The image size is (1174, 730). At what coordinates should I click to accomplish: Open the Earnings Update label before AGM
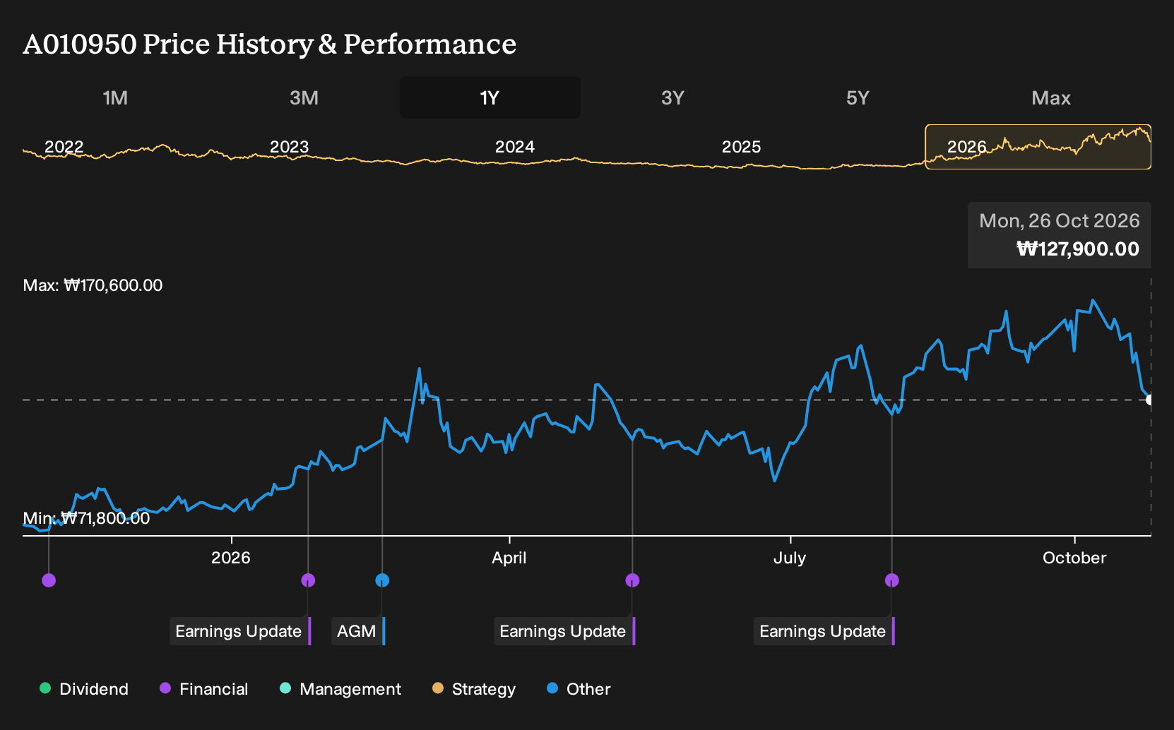[x=240, y=631]
